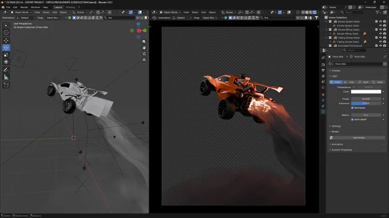Viewport: 389px width, 218px height.
Task: Click the outliner filter funnel icon
Action: pyautogui.click(x=378, y=12)
